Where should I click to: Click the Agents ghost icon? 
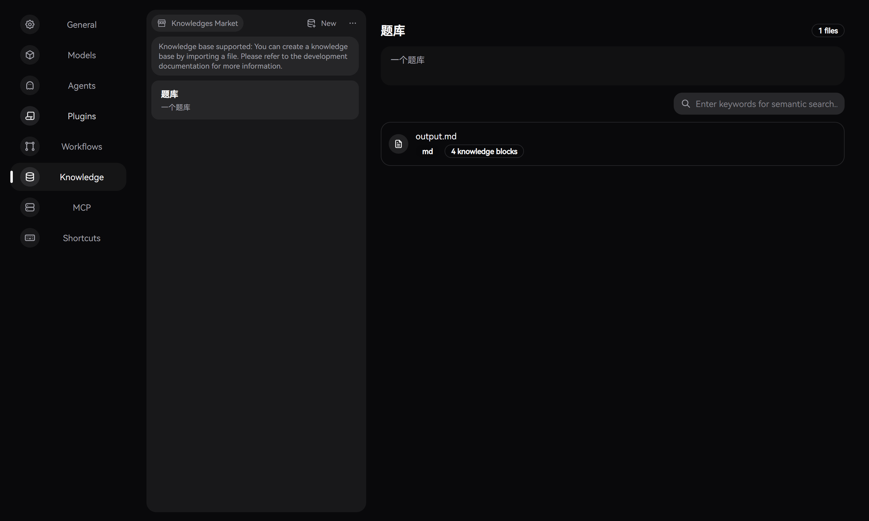click(30, 86)
